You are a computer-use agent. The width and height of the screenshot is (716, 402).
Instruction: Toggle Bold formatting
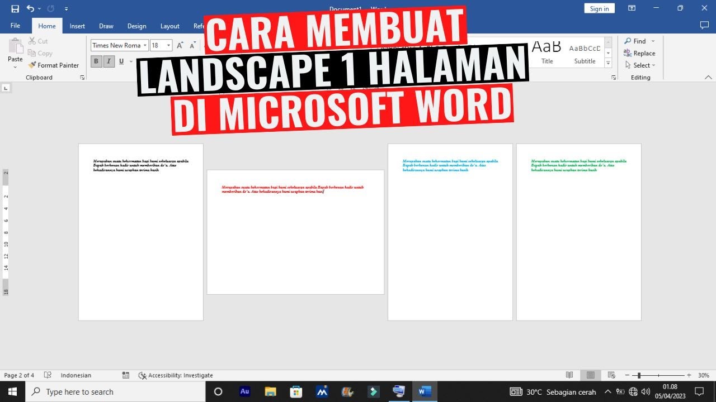pyautogui.click(x=96, y=61)
